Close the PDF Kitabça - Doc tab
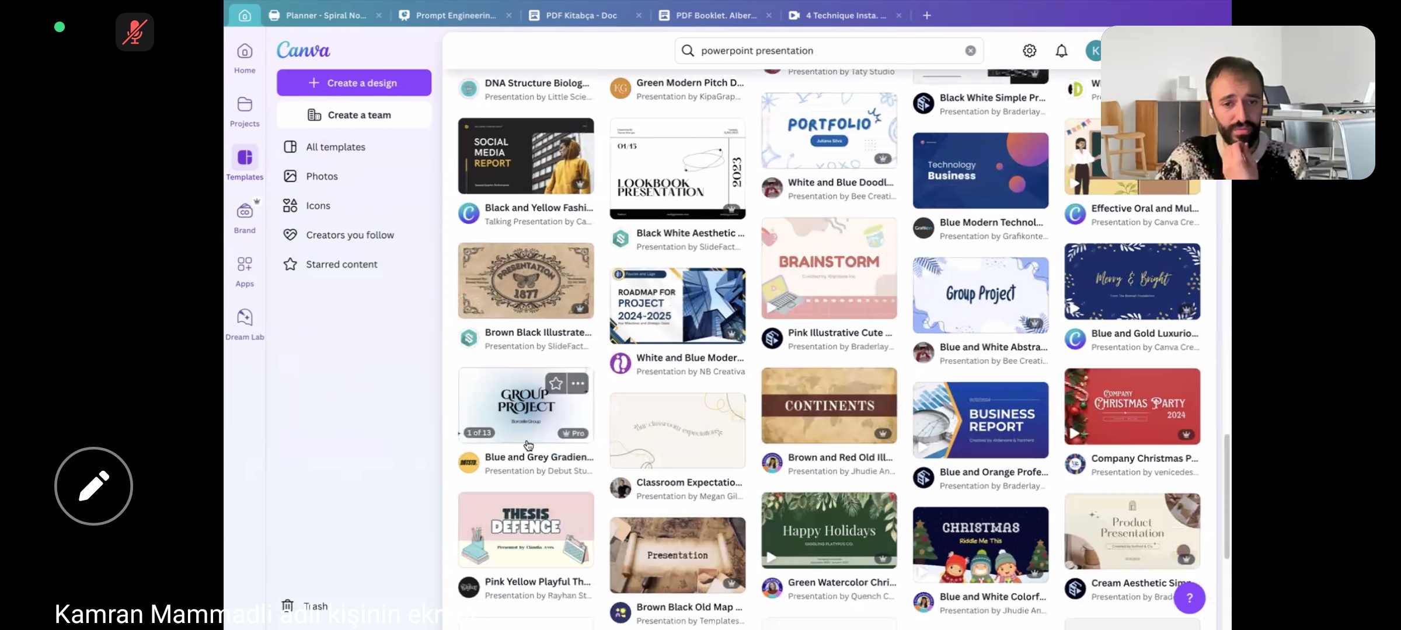Viewport: 1401px width, 630px height. (639, 15)
